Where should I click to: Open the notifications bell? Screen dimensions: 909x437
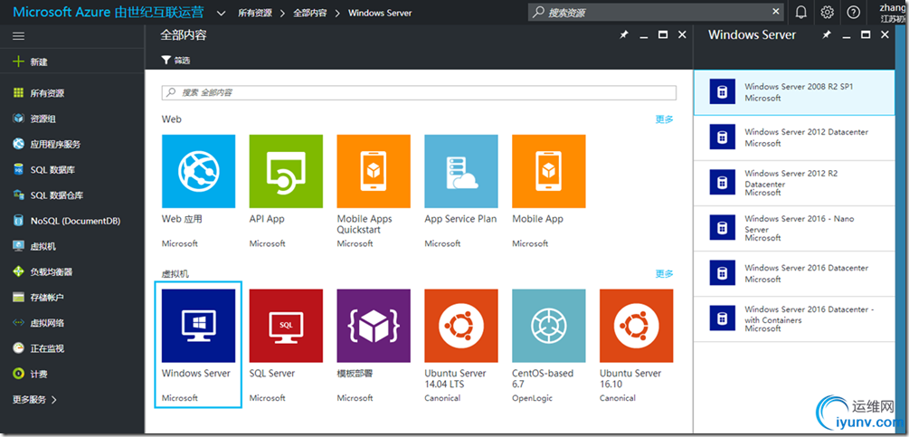800,12
